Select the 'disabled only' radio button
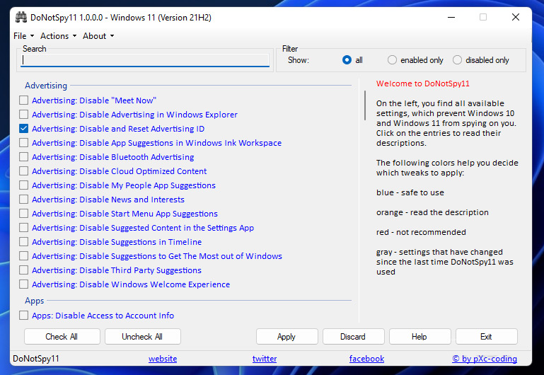This screenshot has width=544, height=375. 457,60
